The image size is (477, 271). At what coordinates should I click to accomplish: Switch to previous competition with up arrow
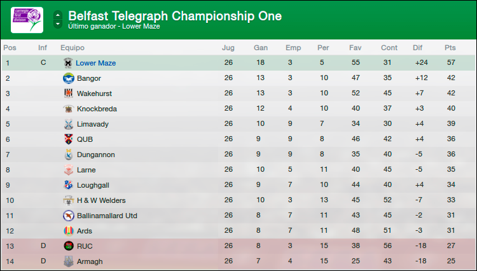click(x=58, y=15)
